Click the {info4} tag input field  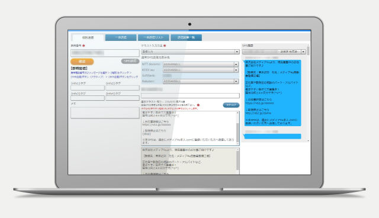pyautogui.click(x=123, y=98)
